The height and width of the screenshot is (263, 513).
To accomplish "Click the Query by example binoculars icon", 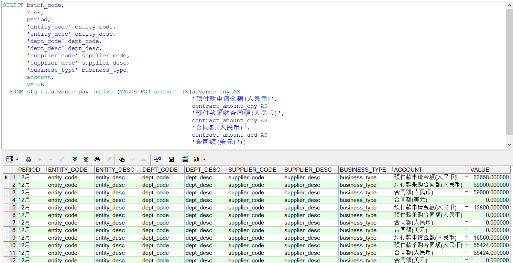I will [x=97, y=159].
